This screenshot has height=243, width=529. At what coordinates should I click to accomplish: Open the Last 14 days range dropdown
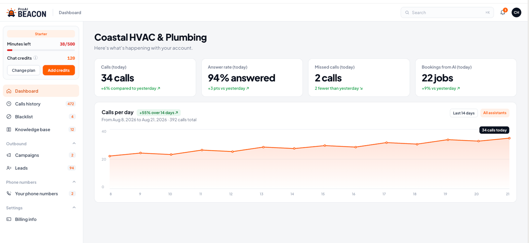click(464, 113)
